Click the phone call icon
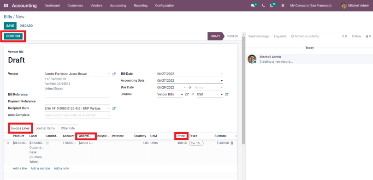Screen dimensions: 373x180 [263, 6]
